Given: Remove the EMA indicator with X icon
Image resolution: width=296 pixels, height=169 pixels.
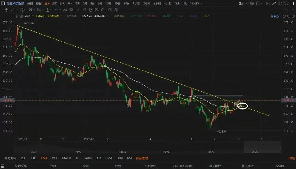Looking at the screenshot, I should 21,16.
